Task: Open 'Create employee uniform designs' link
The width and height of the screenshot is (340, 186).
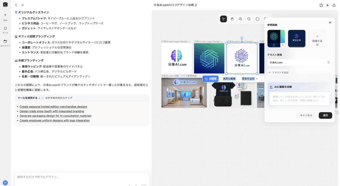Action: click(55, 120)
